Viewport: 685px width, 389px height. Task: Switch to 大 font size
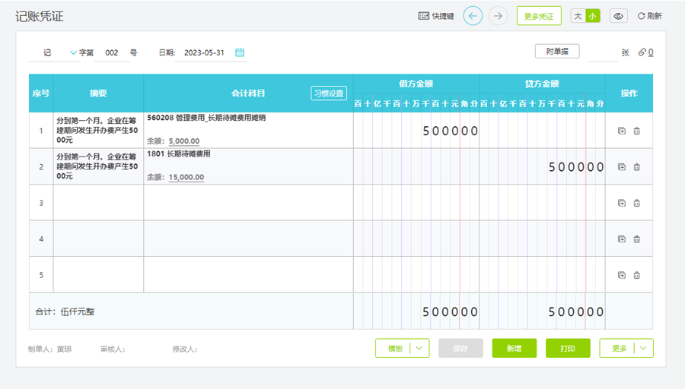[578, 16]
